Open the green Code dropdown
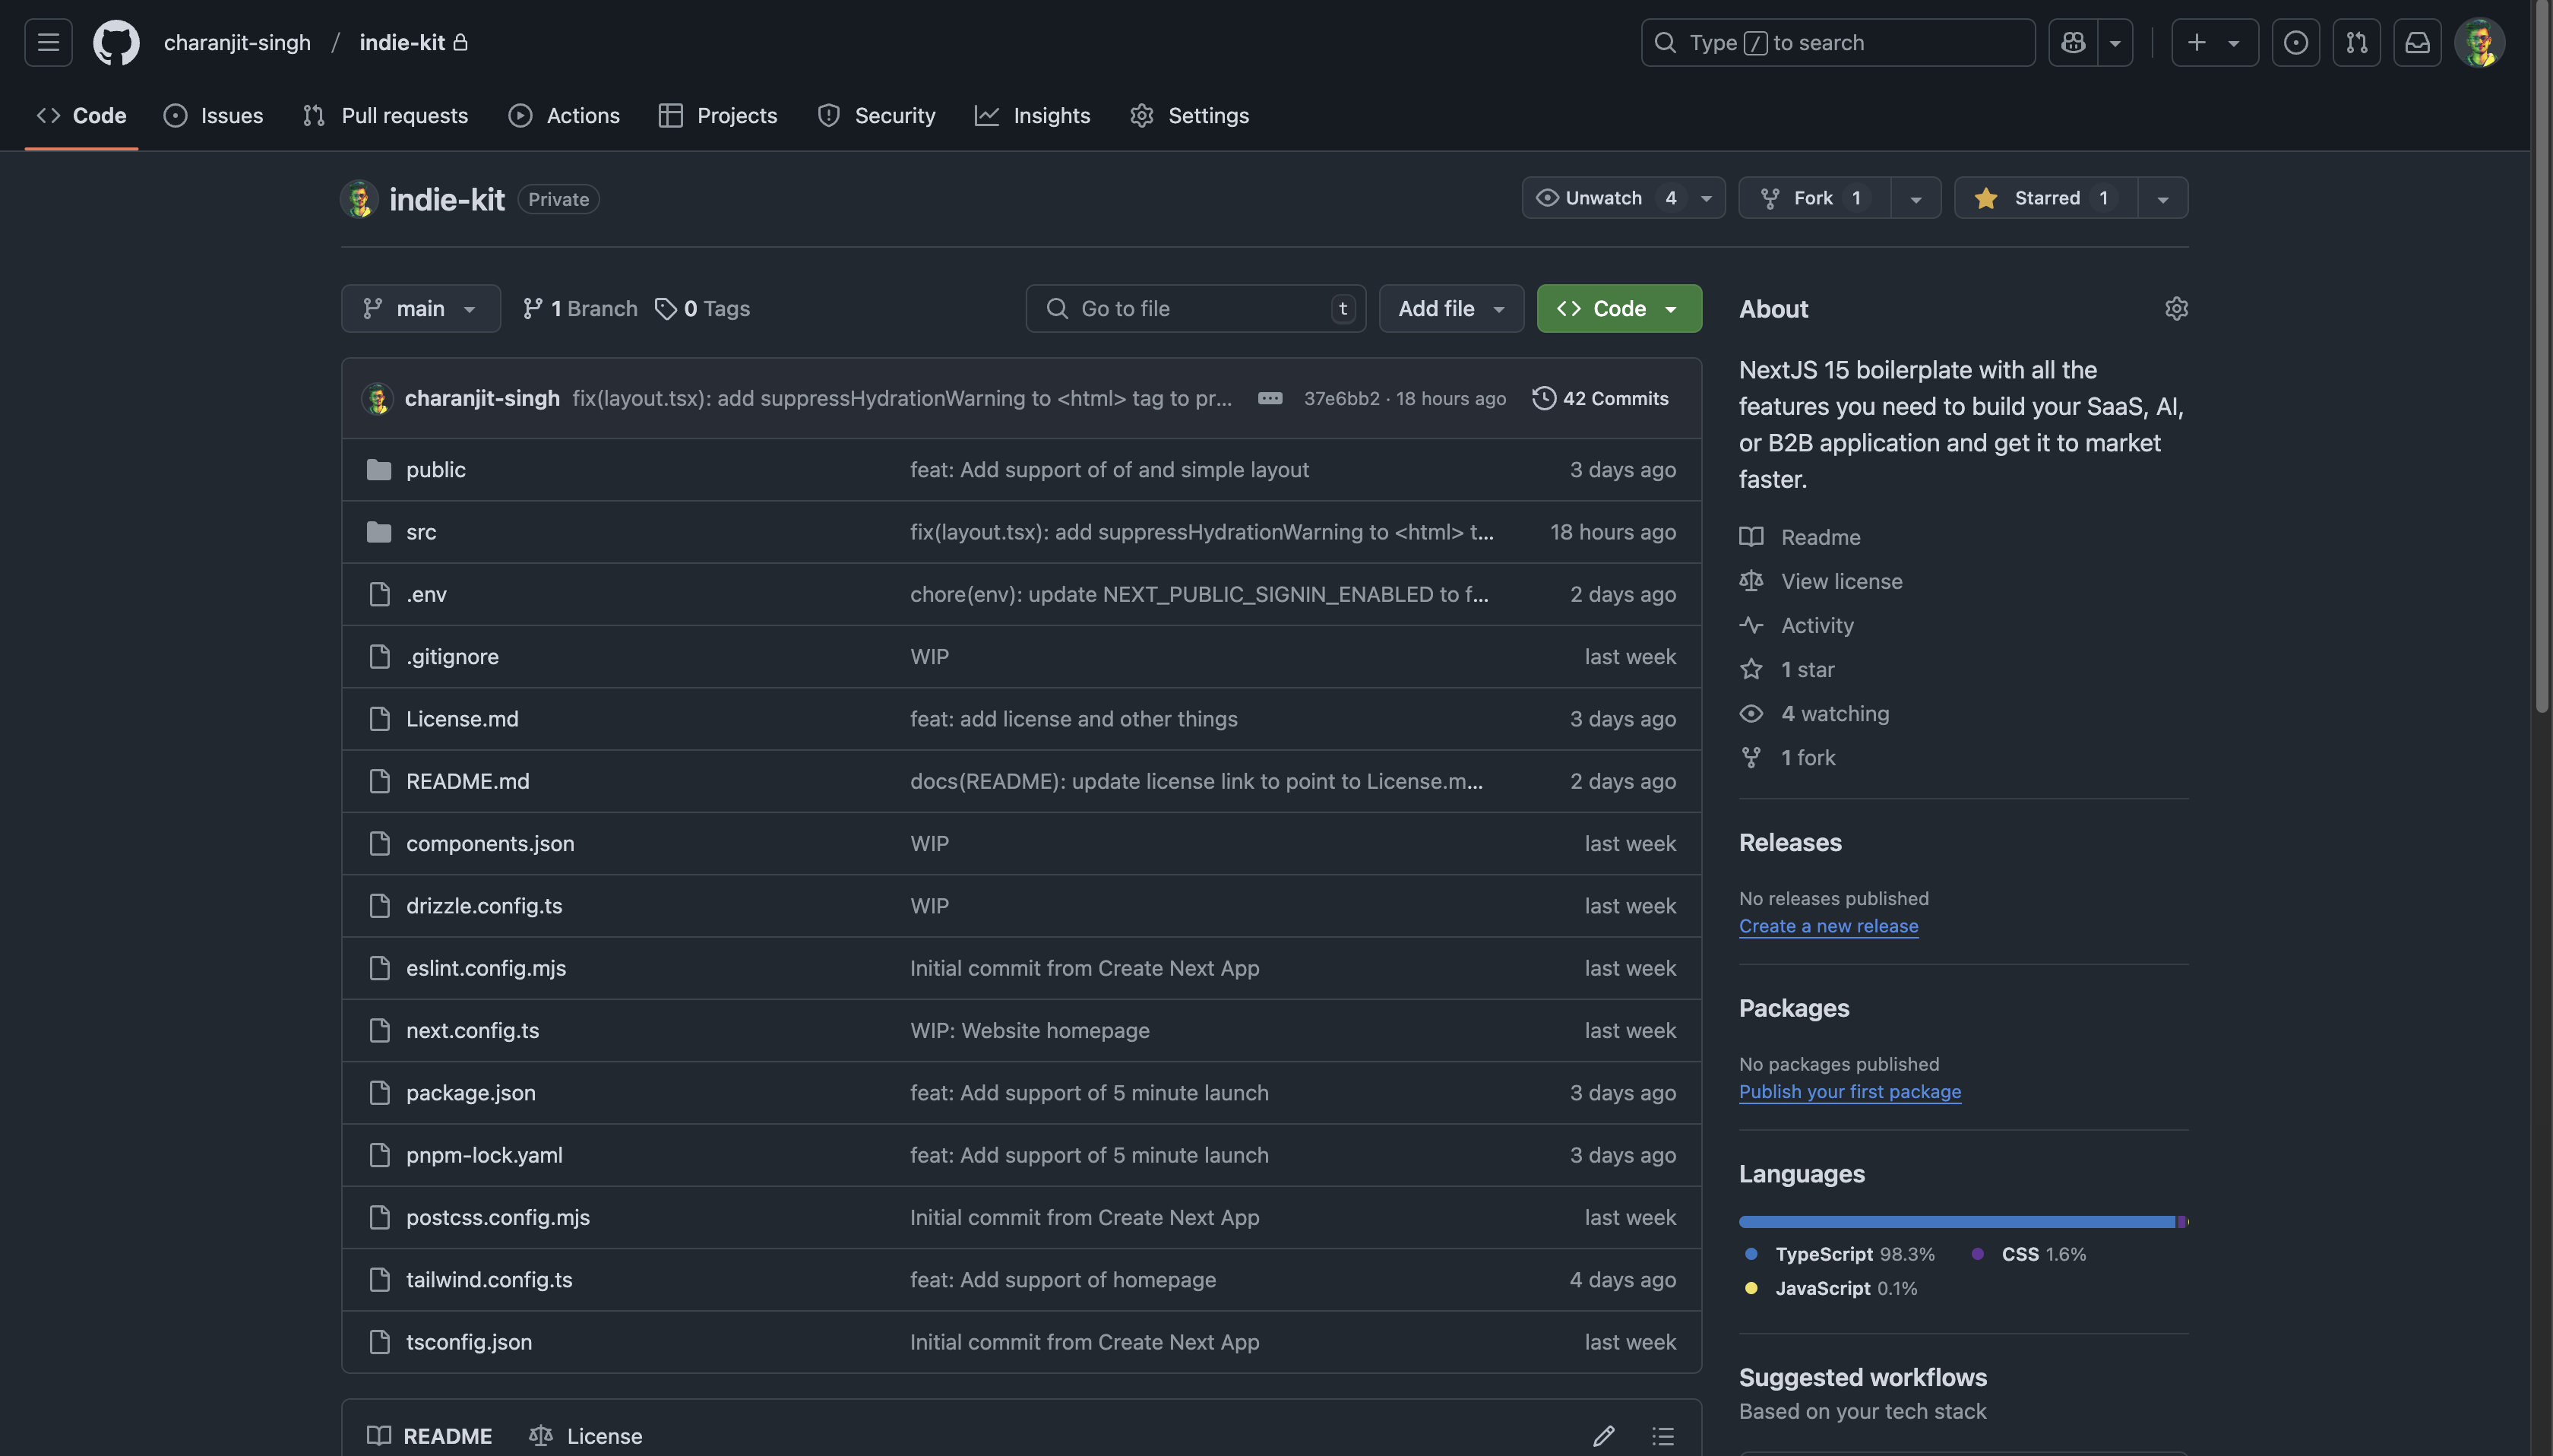Image resolution: width=2553 pixels, height=1456 pixels. click(x=1618, y=309)
